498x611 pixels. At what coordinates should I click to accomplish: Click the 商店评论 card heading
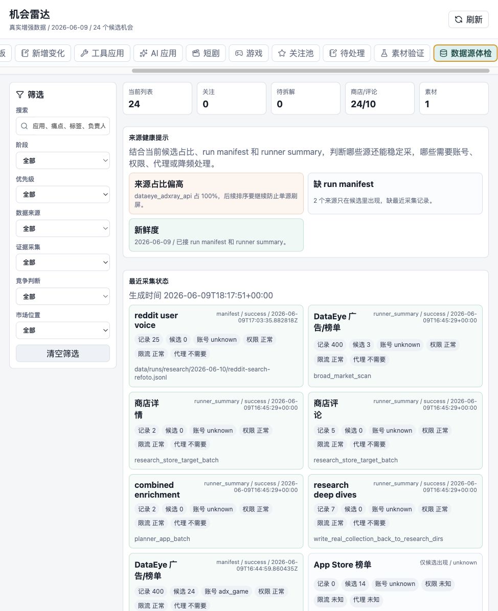(x=326, y=409)
